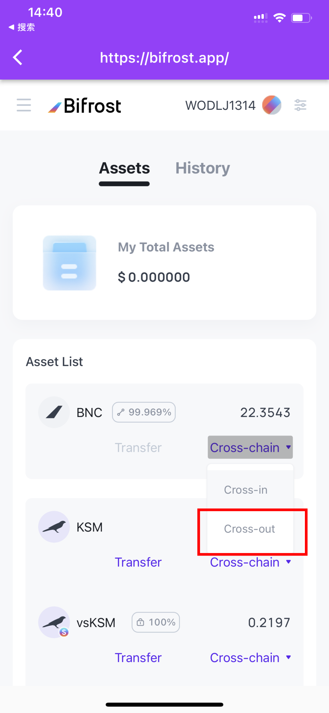Click Transfer link for vsKSM

(x=138, y=658)
